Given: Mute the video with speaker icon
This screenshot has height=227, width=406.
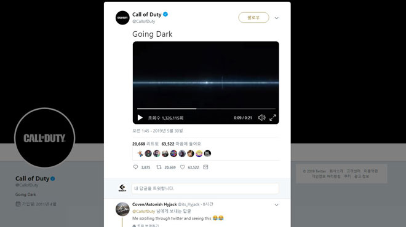Looking at the screenshot, I should (x=261, y=118).
